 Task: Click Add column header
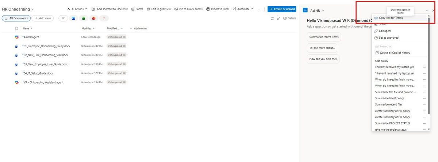click(138, 28)
